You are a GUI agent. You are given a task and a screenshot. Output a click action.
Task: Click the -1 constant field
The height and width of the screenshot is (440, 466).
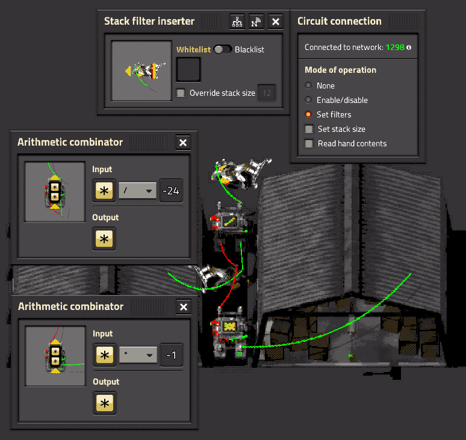(x=172, y=355)
